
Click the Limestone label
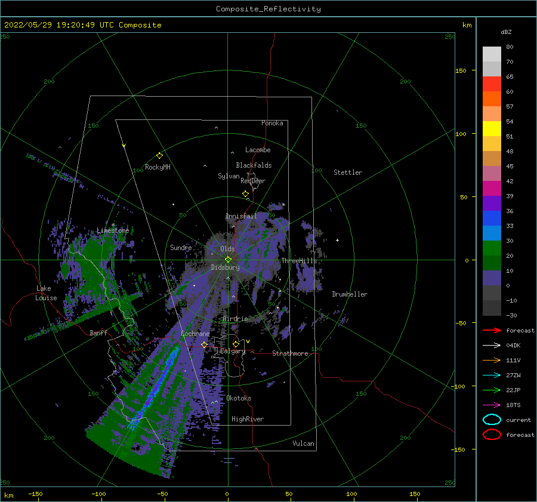point(113,230)
